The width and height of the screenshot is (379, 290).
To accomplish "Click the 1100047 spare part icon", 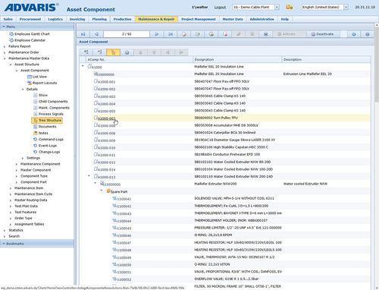I will tap(114, 242).
